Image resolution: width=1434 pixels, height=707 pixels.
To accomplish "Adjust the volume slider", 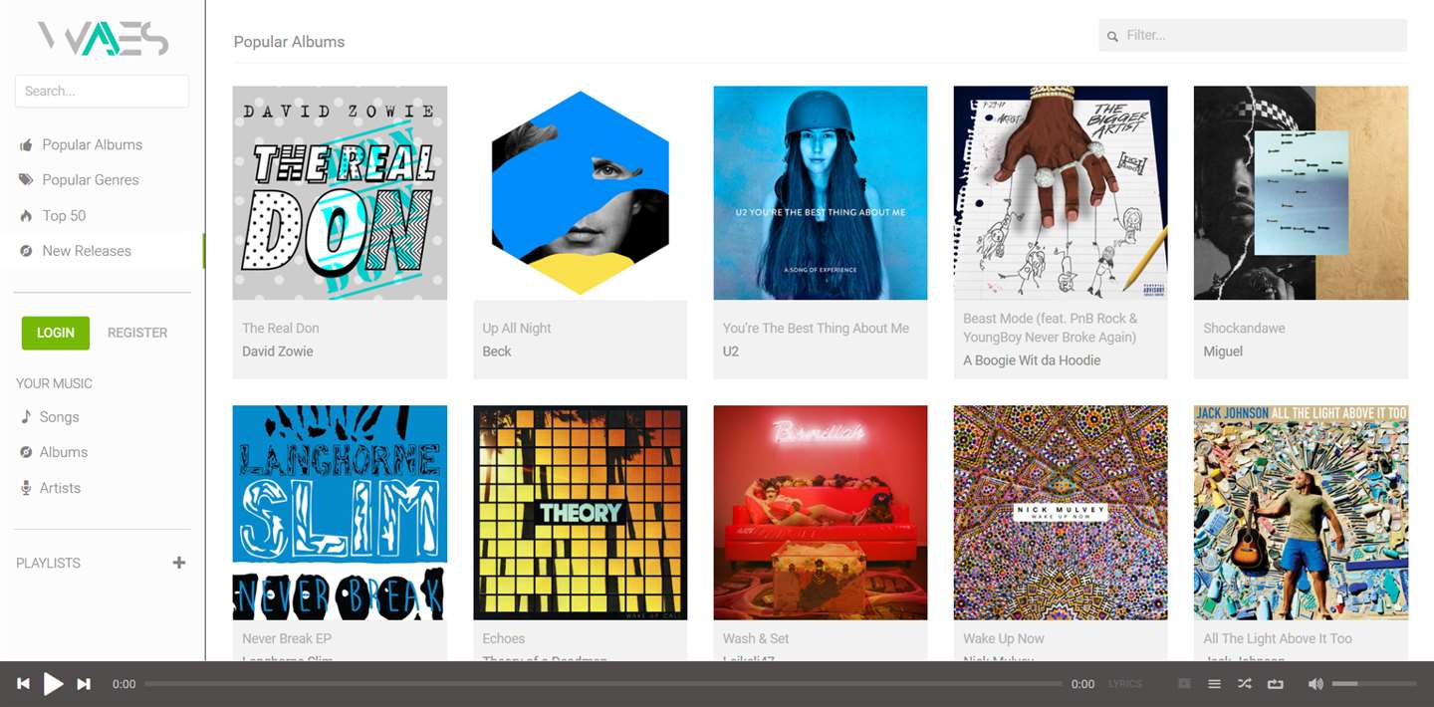I will point(1374,684).
